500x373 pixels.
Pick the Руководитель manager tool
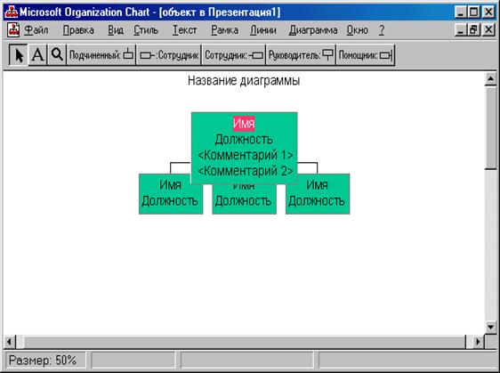pyautogui.click(x=301, y=55)
